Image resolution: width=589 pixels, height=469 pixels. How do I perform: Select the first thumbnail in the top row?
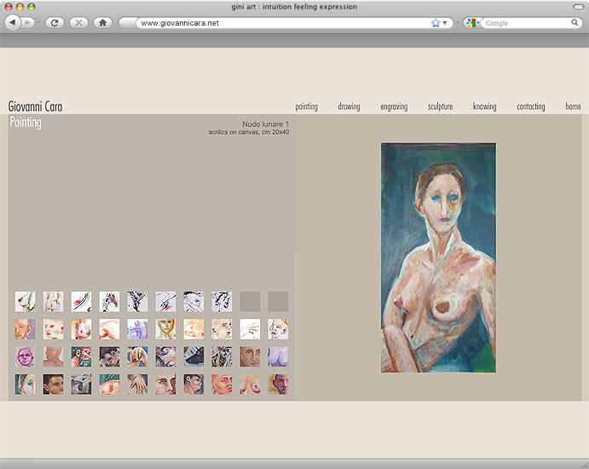[26, 301]
